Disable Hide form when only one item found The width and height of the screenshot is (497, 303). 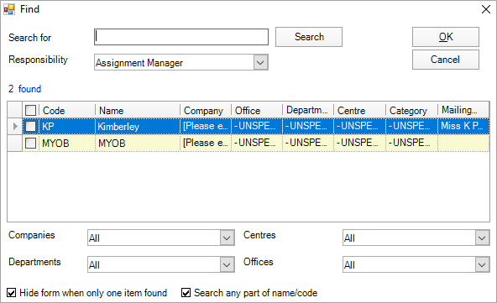pos(12,293)
